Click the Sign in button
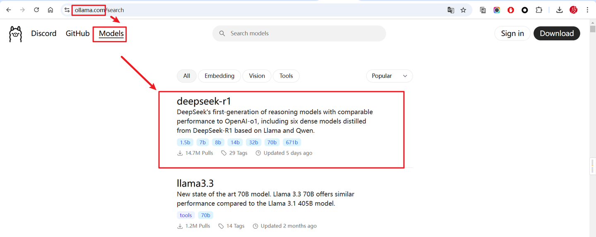 [x=512, y=34]
